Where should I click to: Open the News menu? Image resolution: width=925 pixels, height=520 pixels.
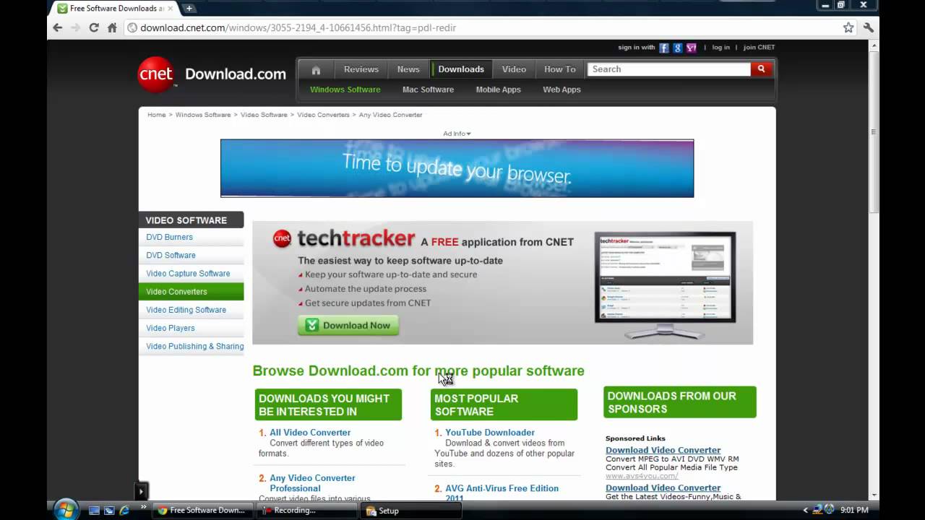(x=408, y=69)
